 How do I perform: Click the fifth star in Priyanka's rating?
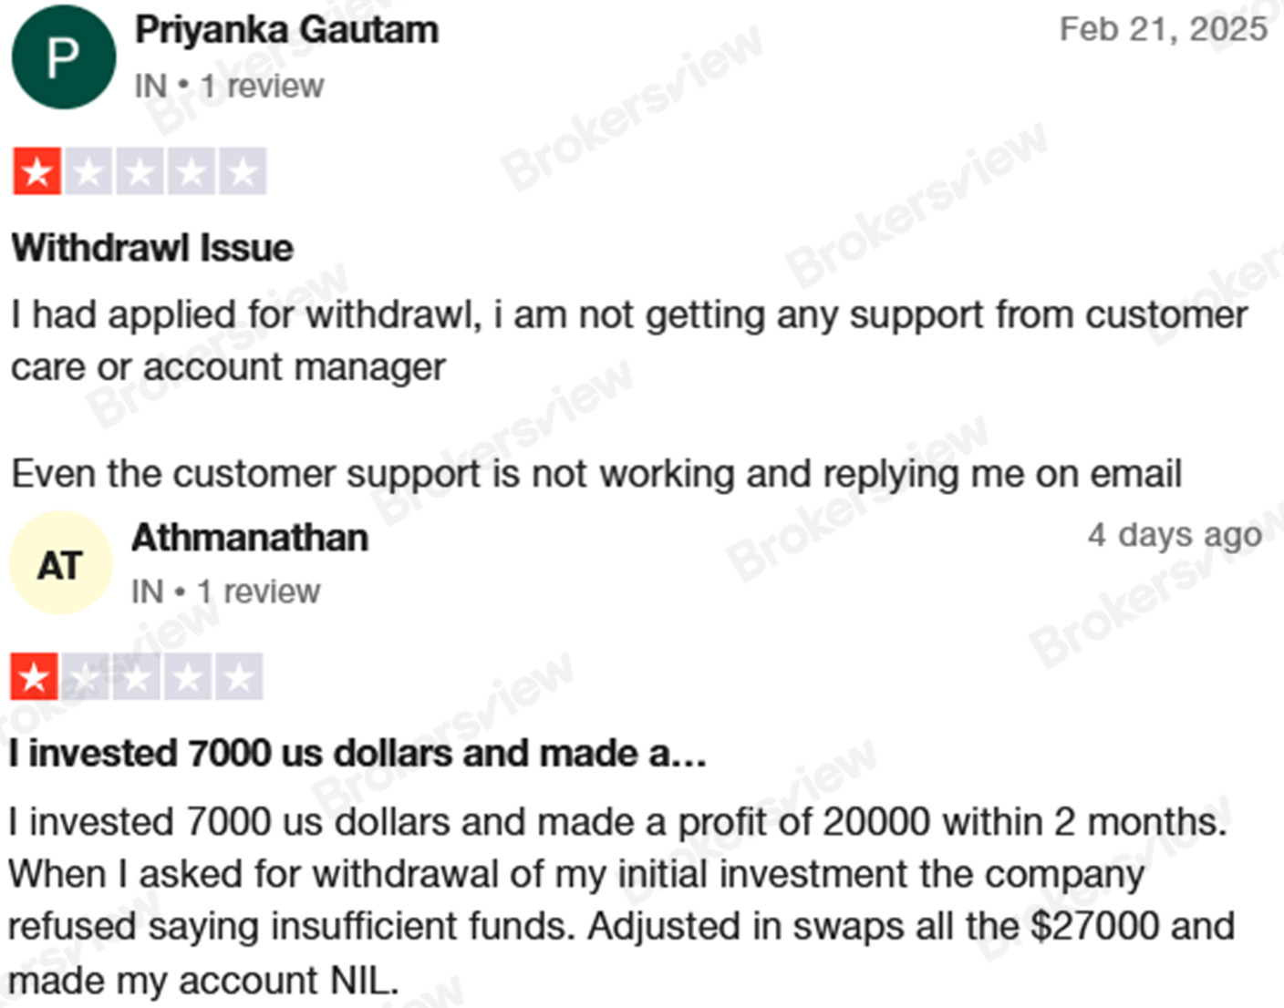pos(243,171)
